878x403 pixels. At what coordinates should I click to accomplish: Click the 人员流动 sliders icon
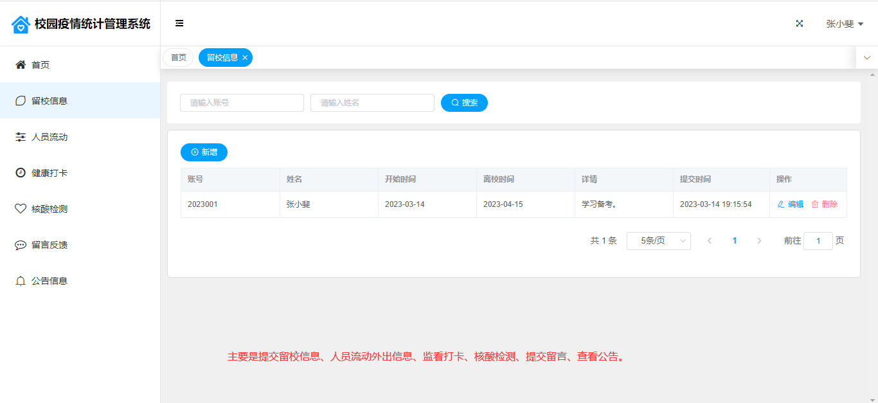[21, 137]
